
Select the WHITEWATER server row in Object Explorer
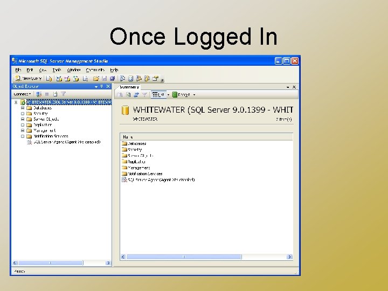(69, 102)
